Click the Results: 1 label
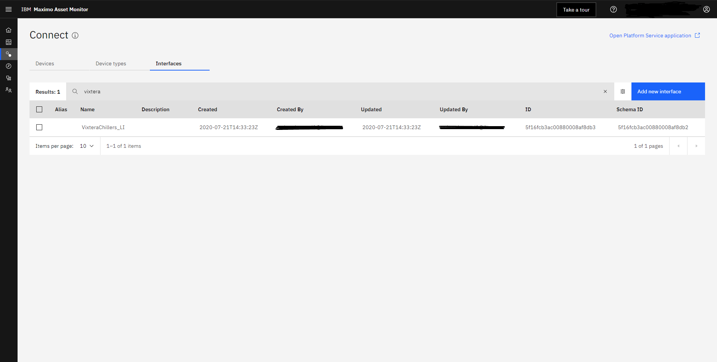Viewport: 717px width, 362px height. pos(48,92)
